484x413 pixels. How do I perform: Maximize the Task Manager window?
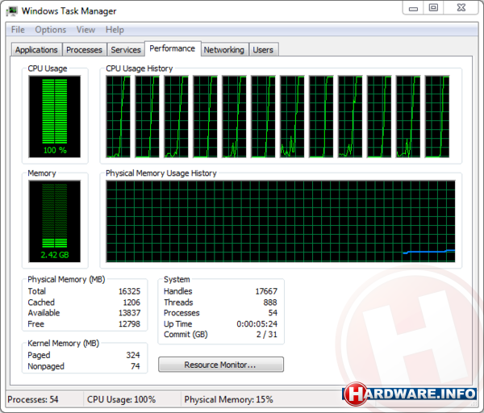point(433,8)
